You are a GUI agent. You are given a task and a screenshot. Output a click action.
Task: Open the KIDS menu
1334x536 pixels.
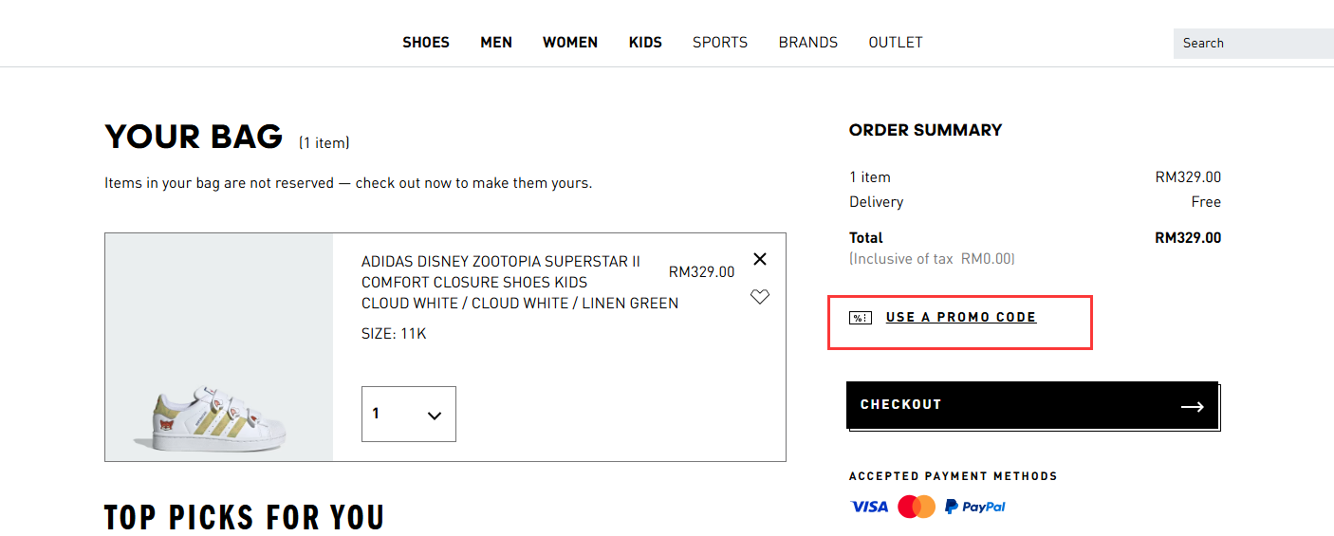click(645, 43)
